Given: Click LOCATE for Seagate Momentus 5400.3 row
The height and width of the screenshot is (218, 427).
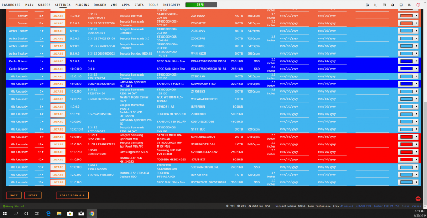Looking at the screenshot, I should (x=58, y=107).
